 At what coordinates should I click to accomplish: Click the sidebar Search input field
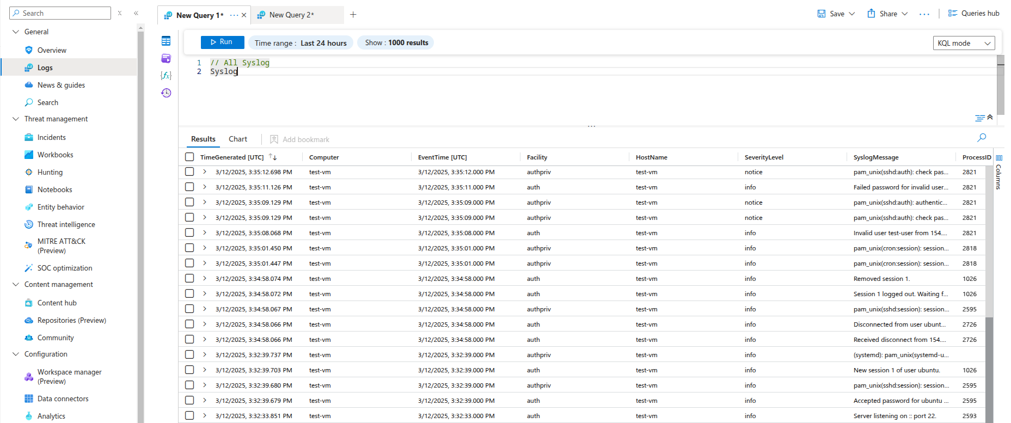pos(60,13)
